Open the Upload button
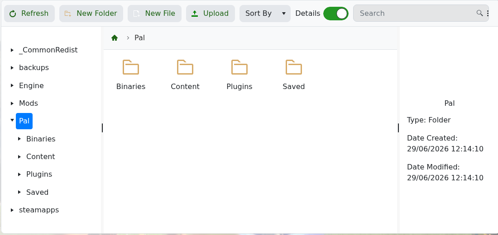Screen dimensions: 498x235 210,14
